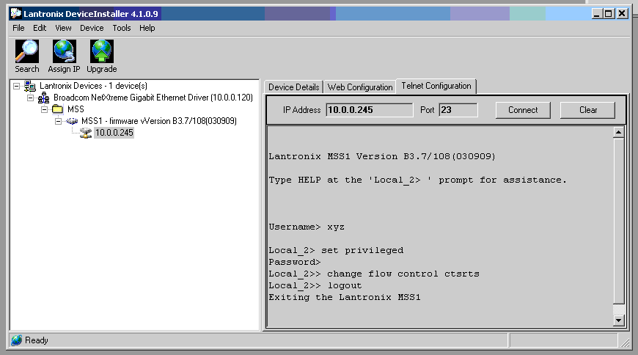This screenshot has height=355, width=638.
Task: Open the Edit menu
Action: (x=40, y=28)
